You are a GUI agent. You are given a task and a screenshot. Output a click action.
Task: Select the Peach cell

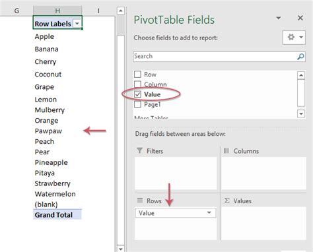57,141
